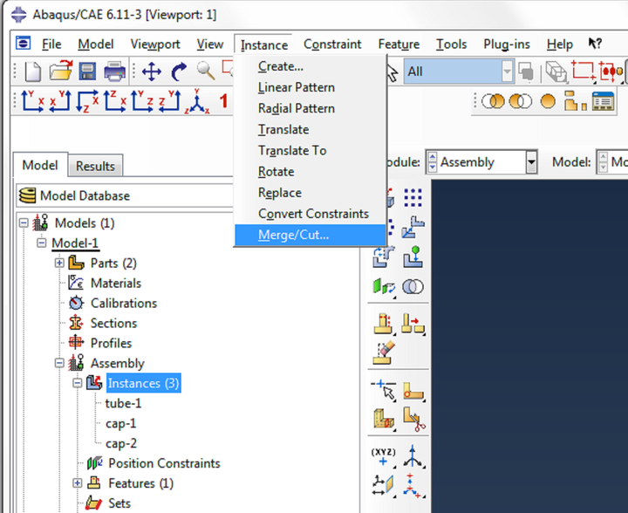Select the Magnify View tool

click(206, 71)
